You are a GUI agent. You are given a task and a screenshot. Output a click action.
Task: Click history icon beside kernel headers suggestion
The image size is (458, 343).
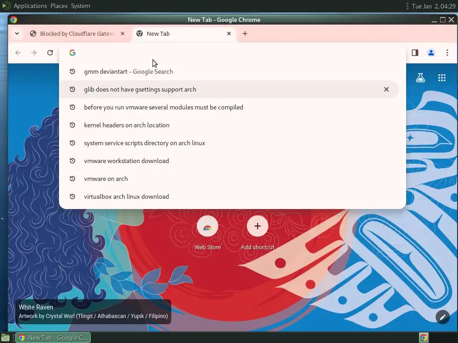coord(72,125)
